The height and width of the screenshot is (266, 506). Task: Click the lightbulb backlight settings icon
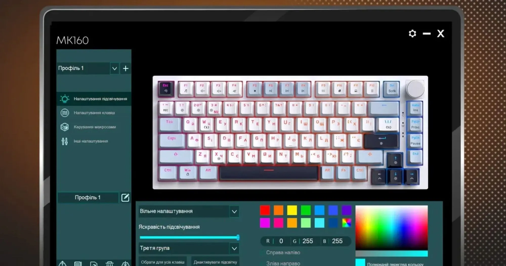click(x=65, y=99)
